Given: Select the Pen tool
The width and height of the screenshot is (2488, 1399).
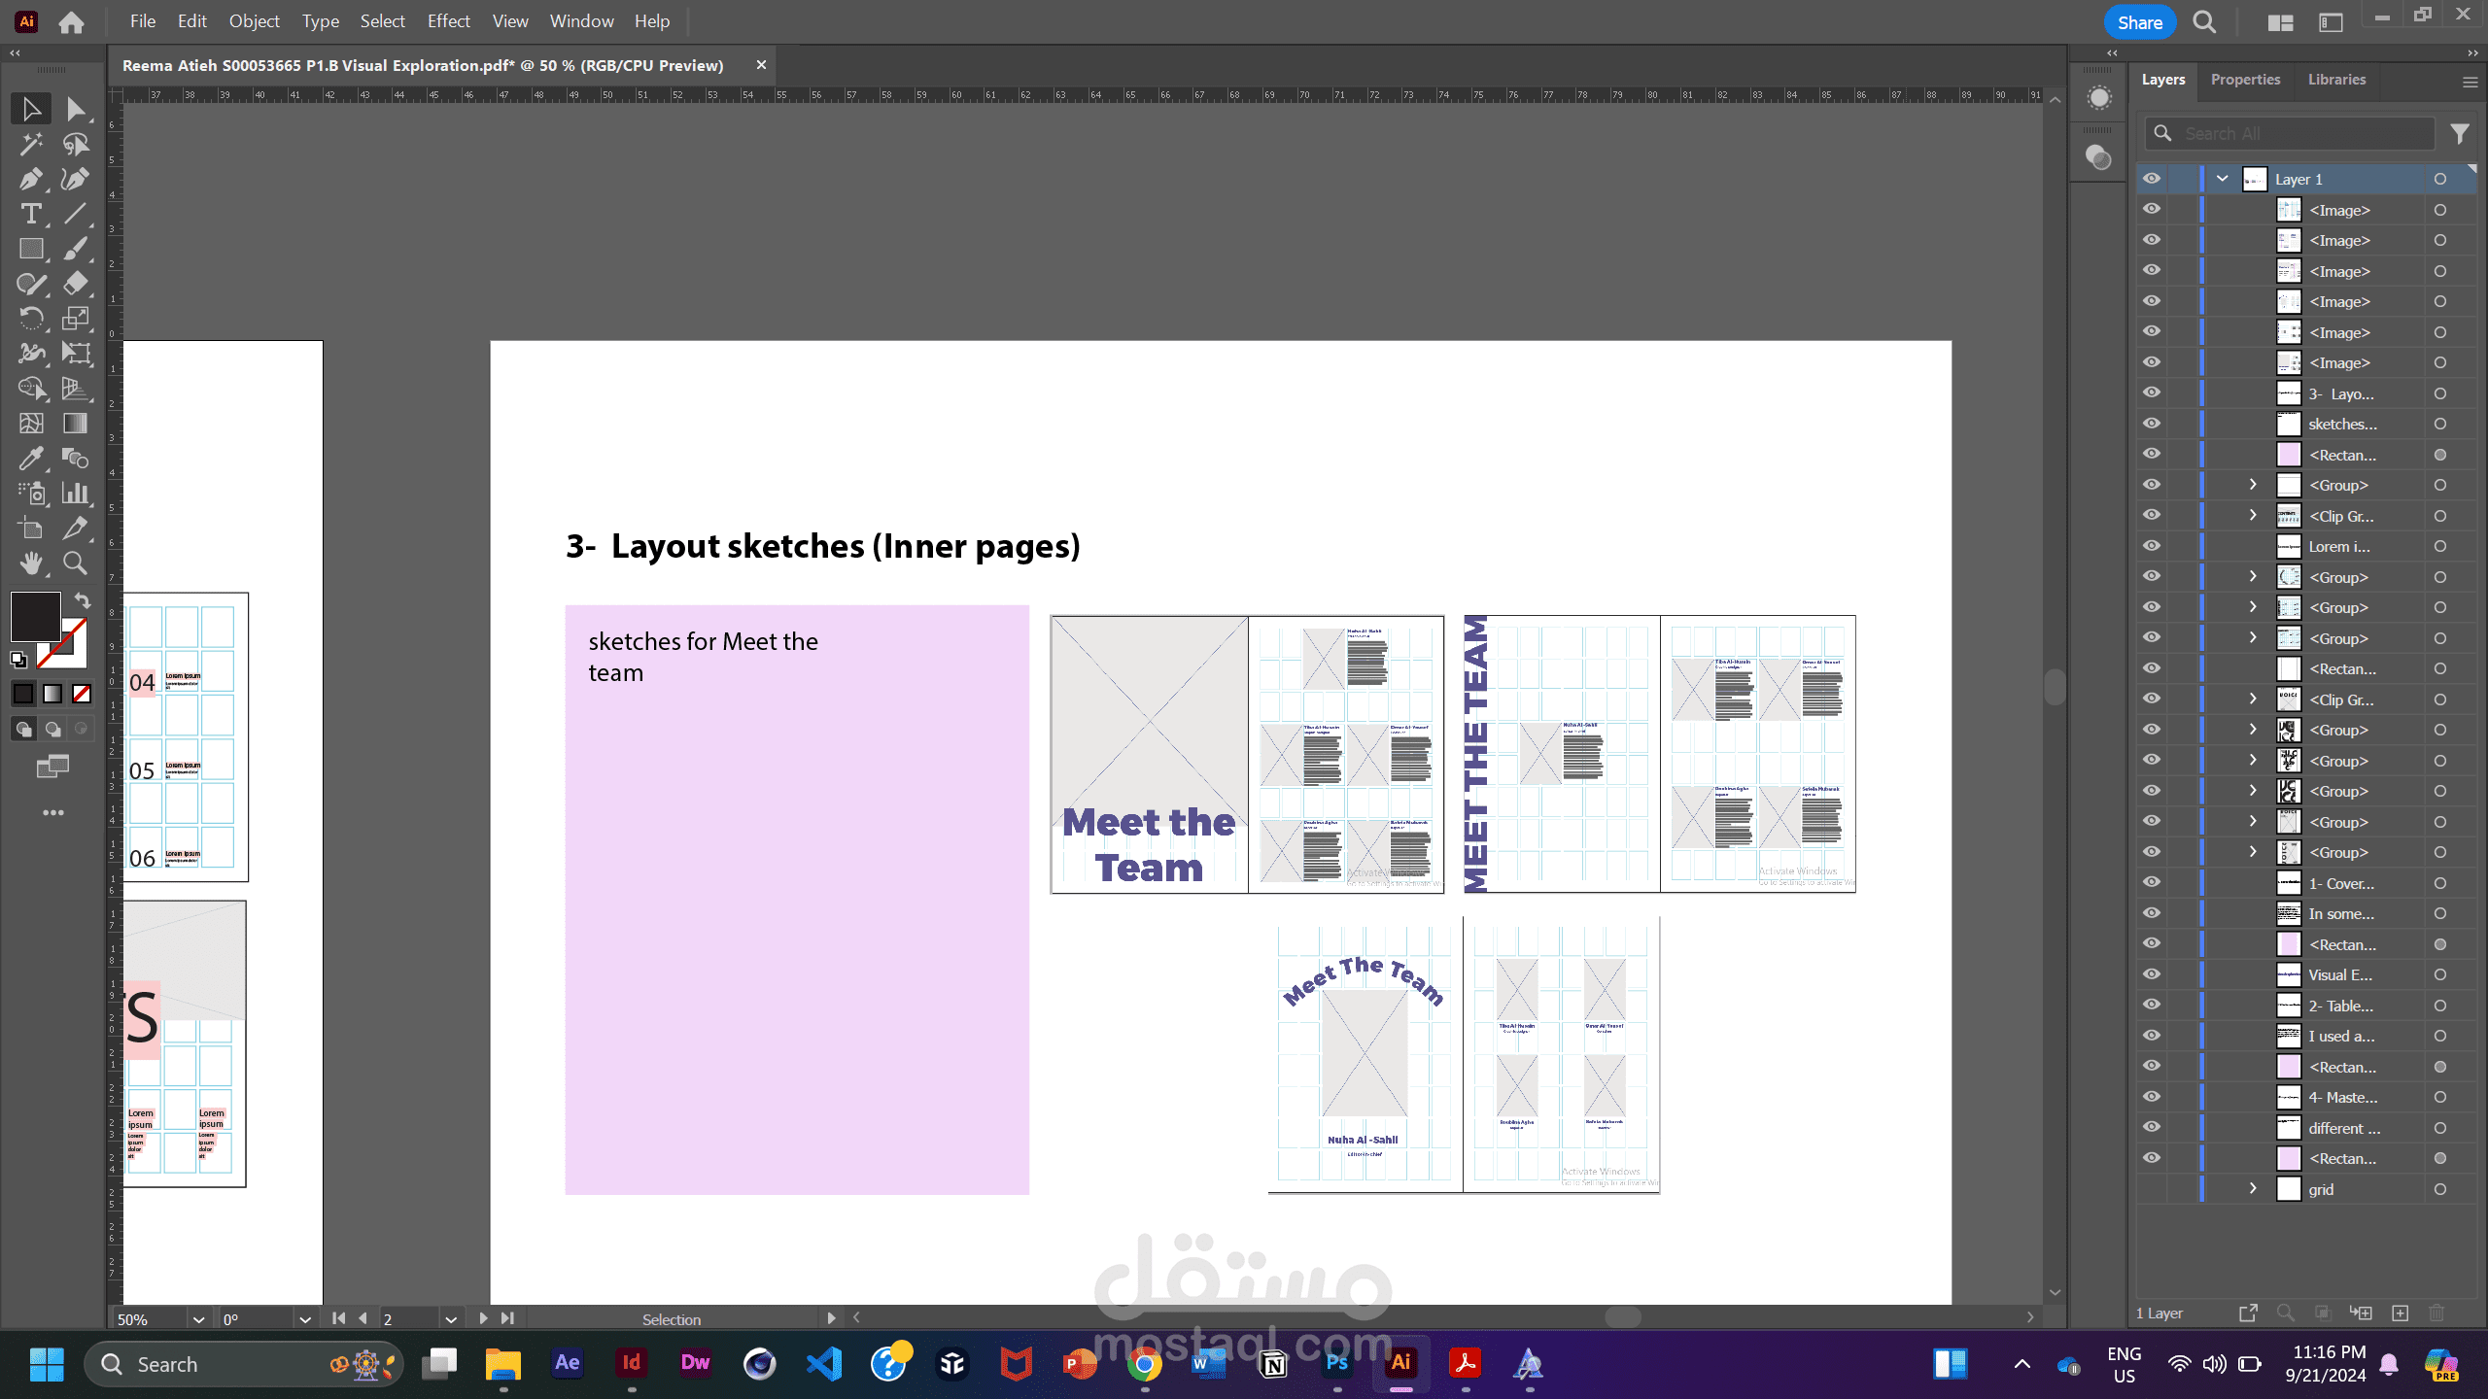Looking at the screenshot, I should pyautogui.click(x=30, y=179).
